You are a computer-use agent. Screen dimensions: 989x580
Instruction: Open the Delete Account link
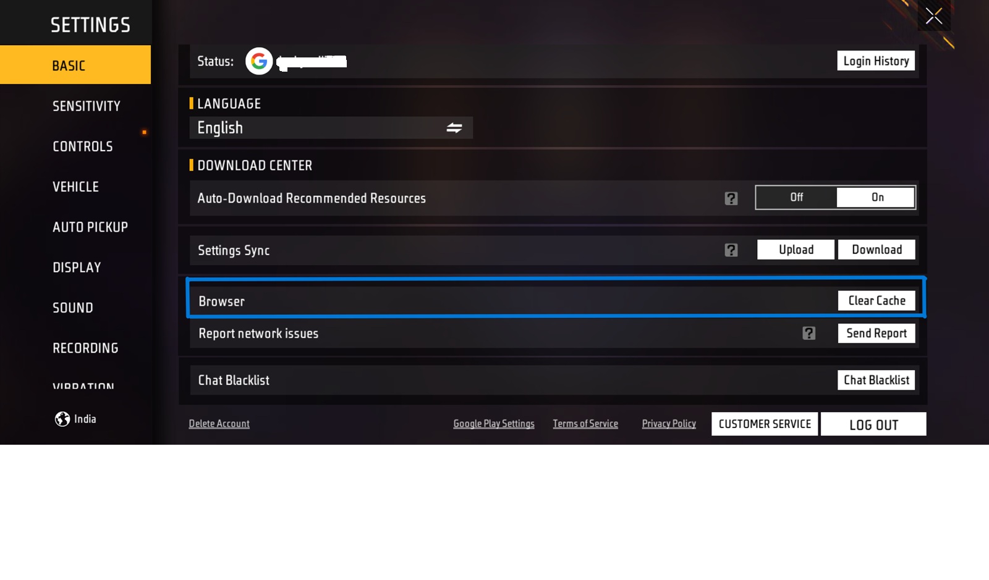coord(219,424)
